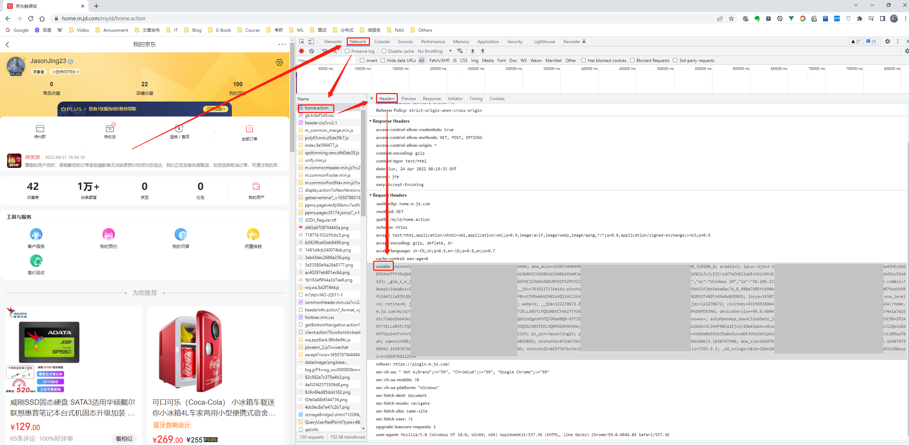This screenshot has width=909, height=445.
Task: Open the Cookies tab of request details
Action: coord(497,99)
